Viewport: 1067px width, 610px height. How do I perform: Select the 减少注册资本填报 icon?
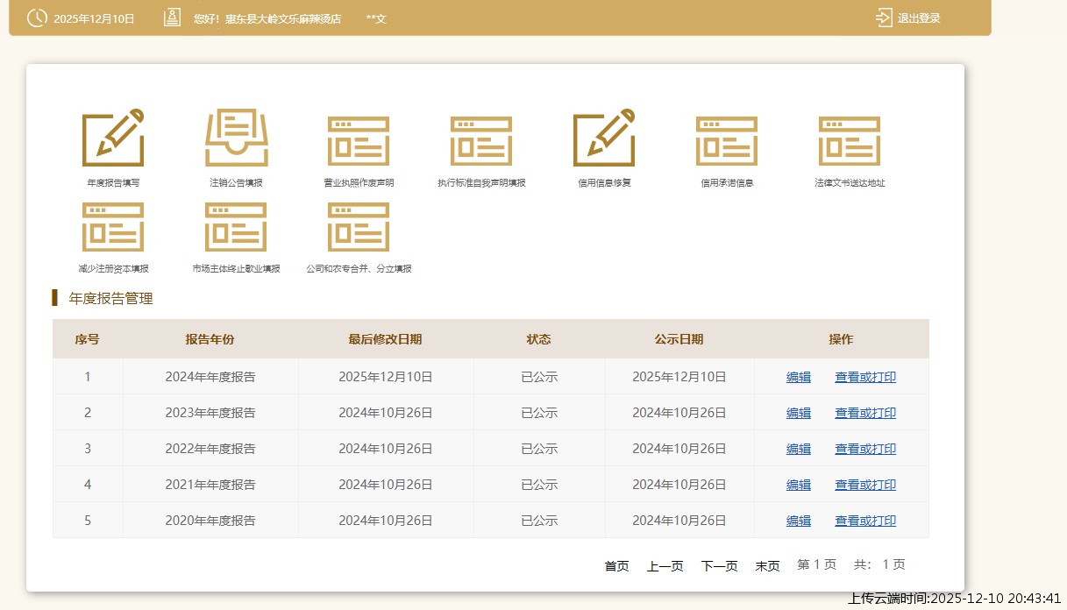click(x=113, y=226)
